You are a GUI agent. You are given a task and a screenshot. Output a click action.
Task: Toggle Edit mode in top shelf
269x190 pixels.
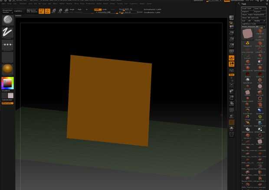tap(41, 11)
